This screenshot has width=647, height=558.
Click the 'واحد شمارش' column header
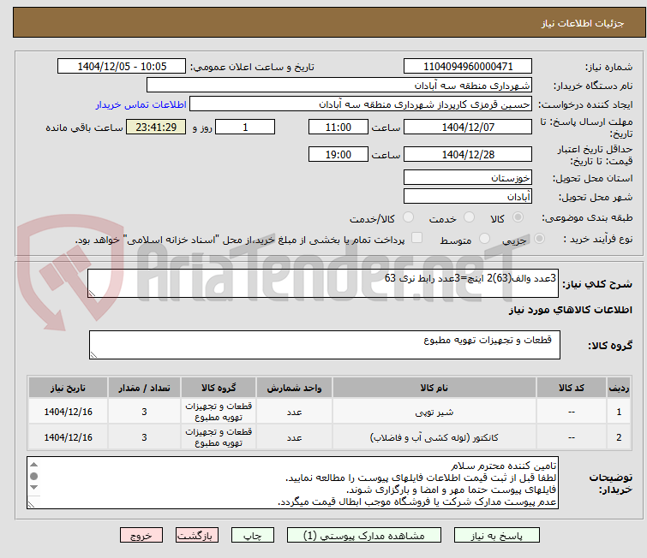pos(294,388)
